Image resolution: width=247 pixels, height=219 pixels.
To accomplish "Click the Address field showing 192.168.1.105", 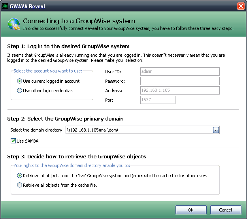I will (x=180, y=91).
